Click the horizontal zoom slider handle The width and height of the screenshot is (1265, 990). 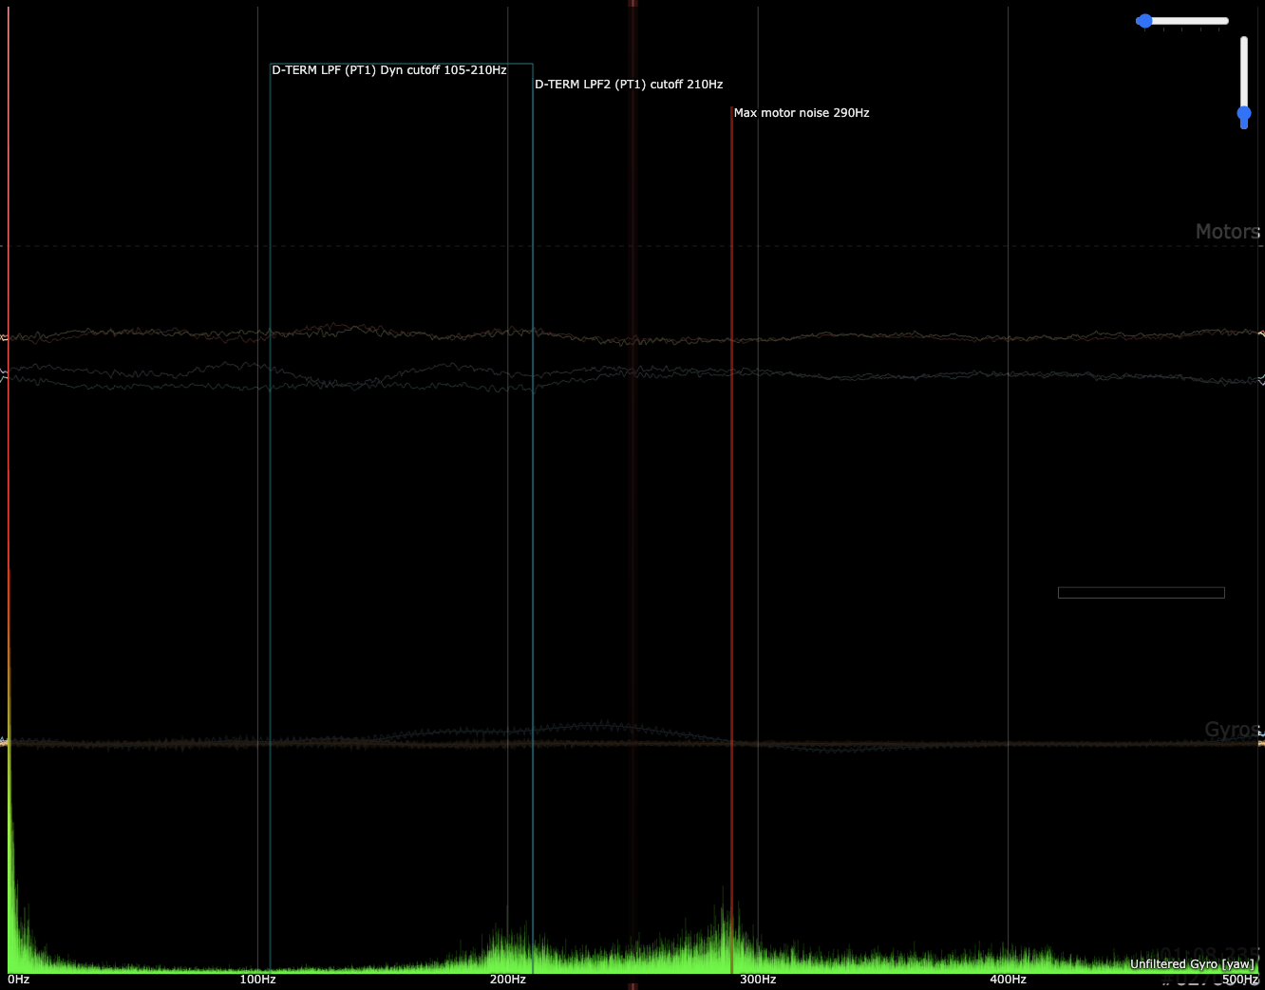point(1144,21)
